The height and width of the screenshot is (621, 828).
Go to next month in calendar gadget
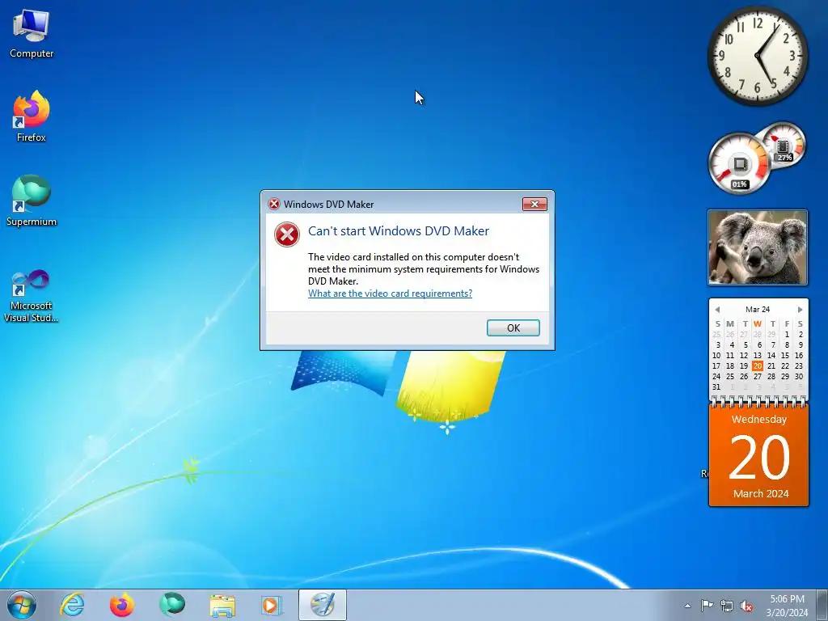[800, 310]
